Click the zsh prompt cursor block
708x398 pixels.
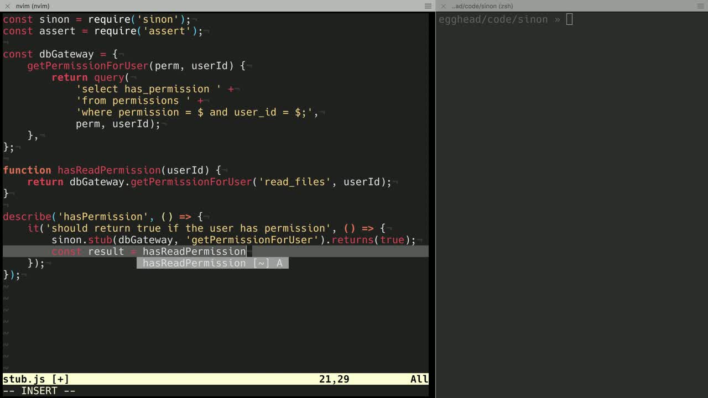tap(569, 20)
